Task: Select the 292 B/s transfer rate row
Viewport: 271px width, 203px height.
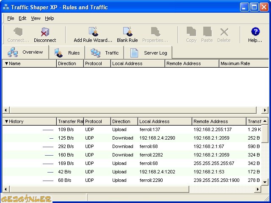Action: click(x=132, y=147)
